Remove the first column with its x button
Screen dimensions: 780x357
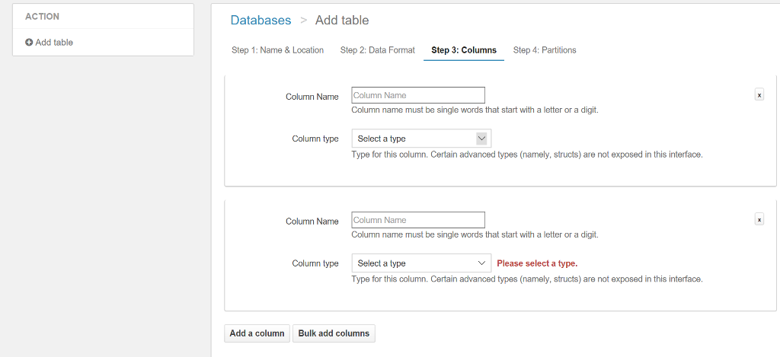coord(759,95)
